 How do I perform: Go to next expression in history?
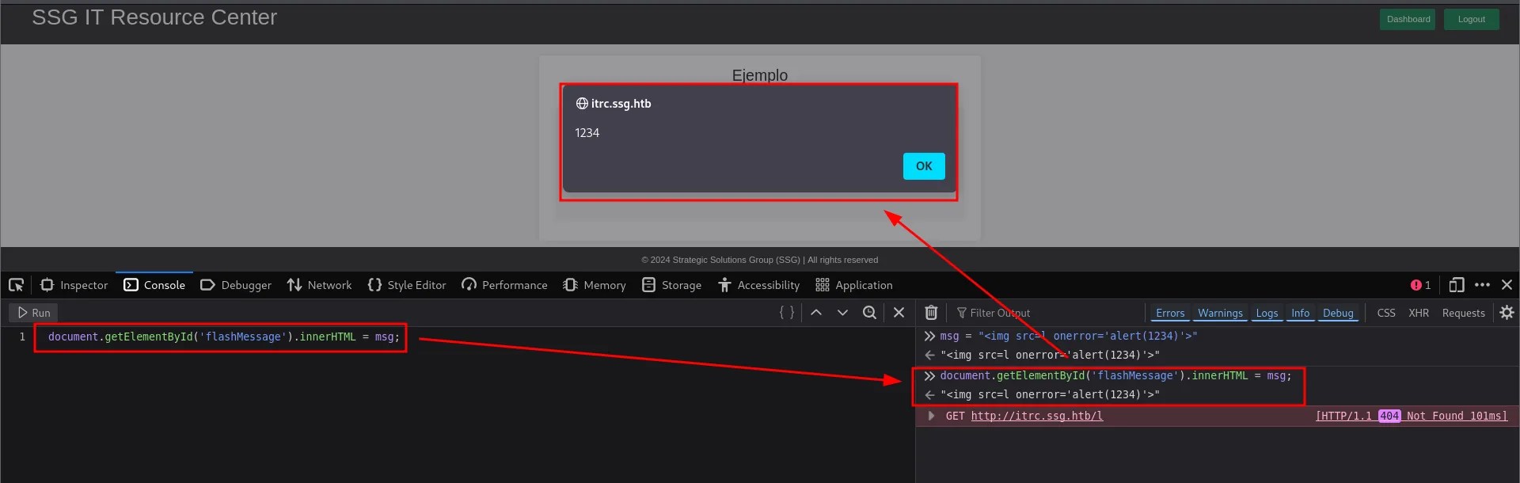(842, 313)
